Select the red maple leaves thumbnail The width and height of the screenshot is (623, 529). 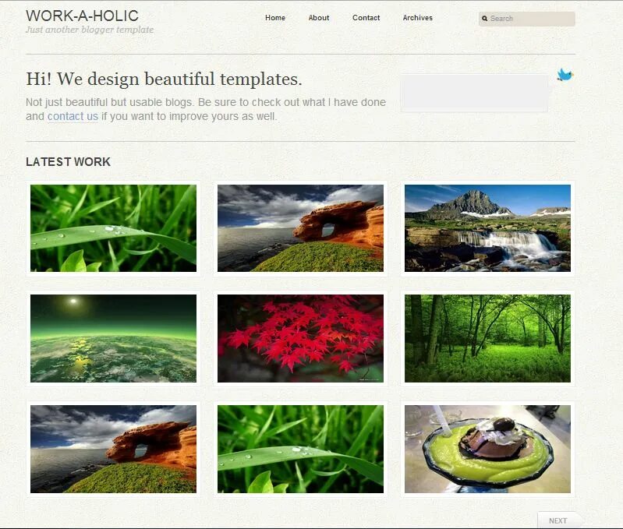tap(300, 338)
